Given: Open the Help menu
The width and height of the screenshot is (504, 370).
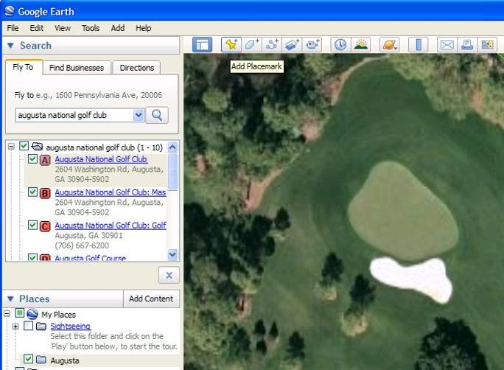Looking at the screenshot, I should click(x=144, y=28).
